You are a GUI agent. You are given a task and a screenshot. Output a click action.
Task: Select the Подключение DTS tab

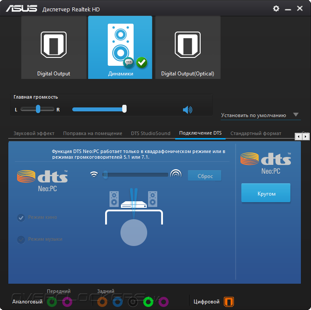200,133
